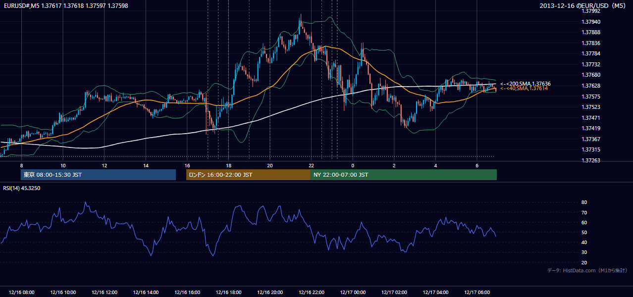
Task: Select the 12/17 02:00 date label
Action: tap(394, 293)
